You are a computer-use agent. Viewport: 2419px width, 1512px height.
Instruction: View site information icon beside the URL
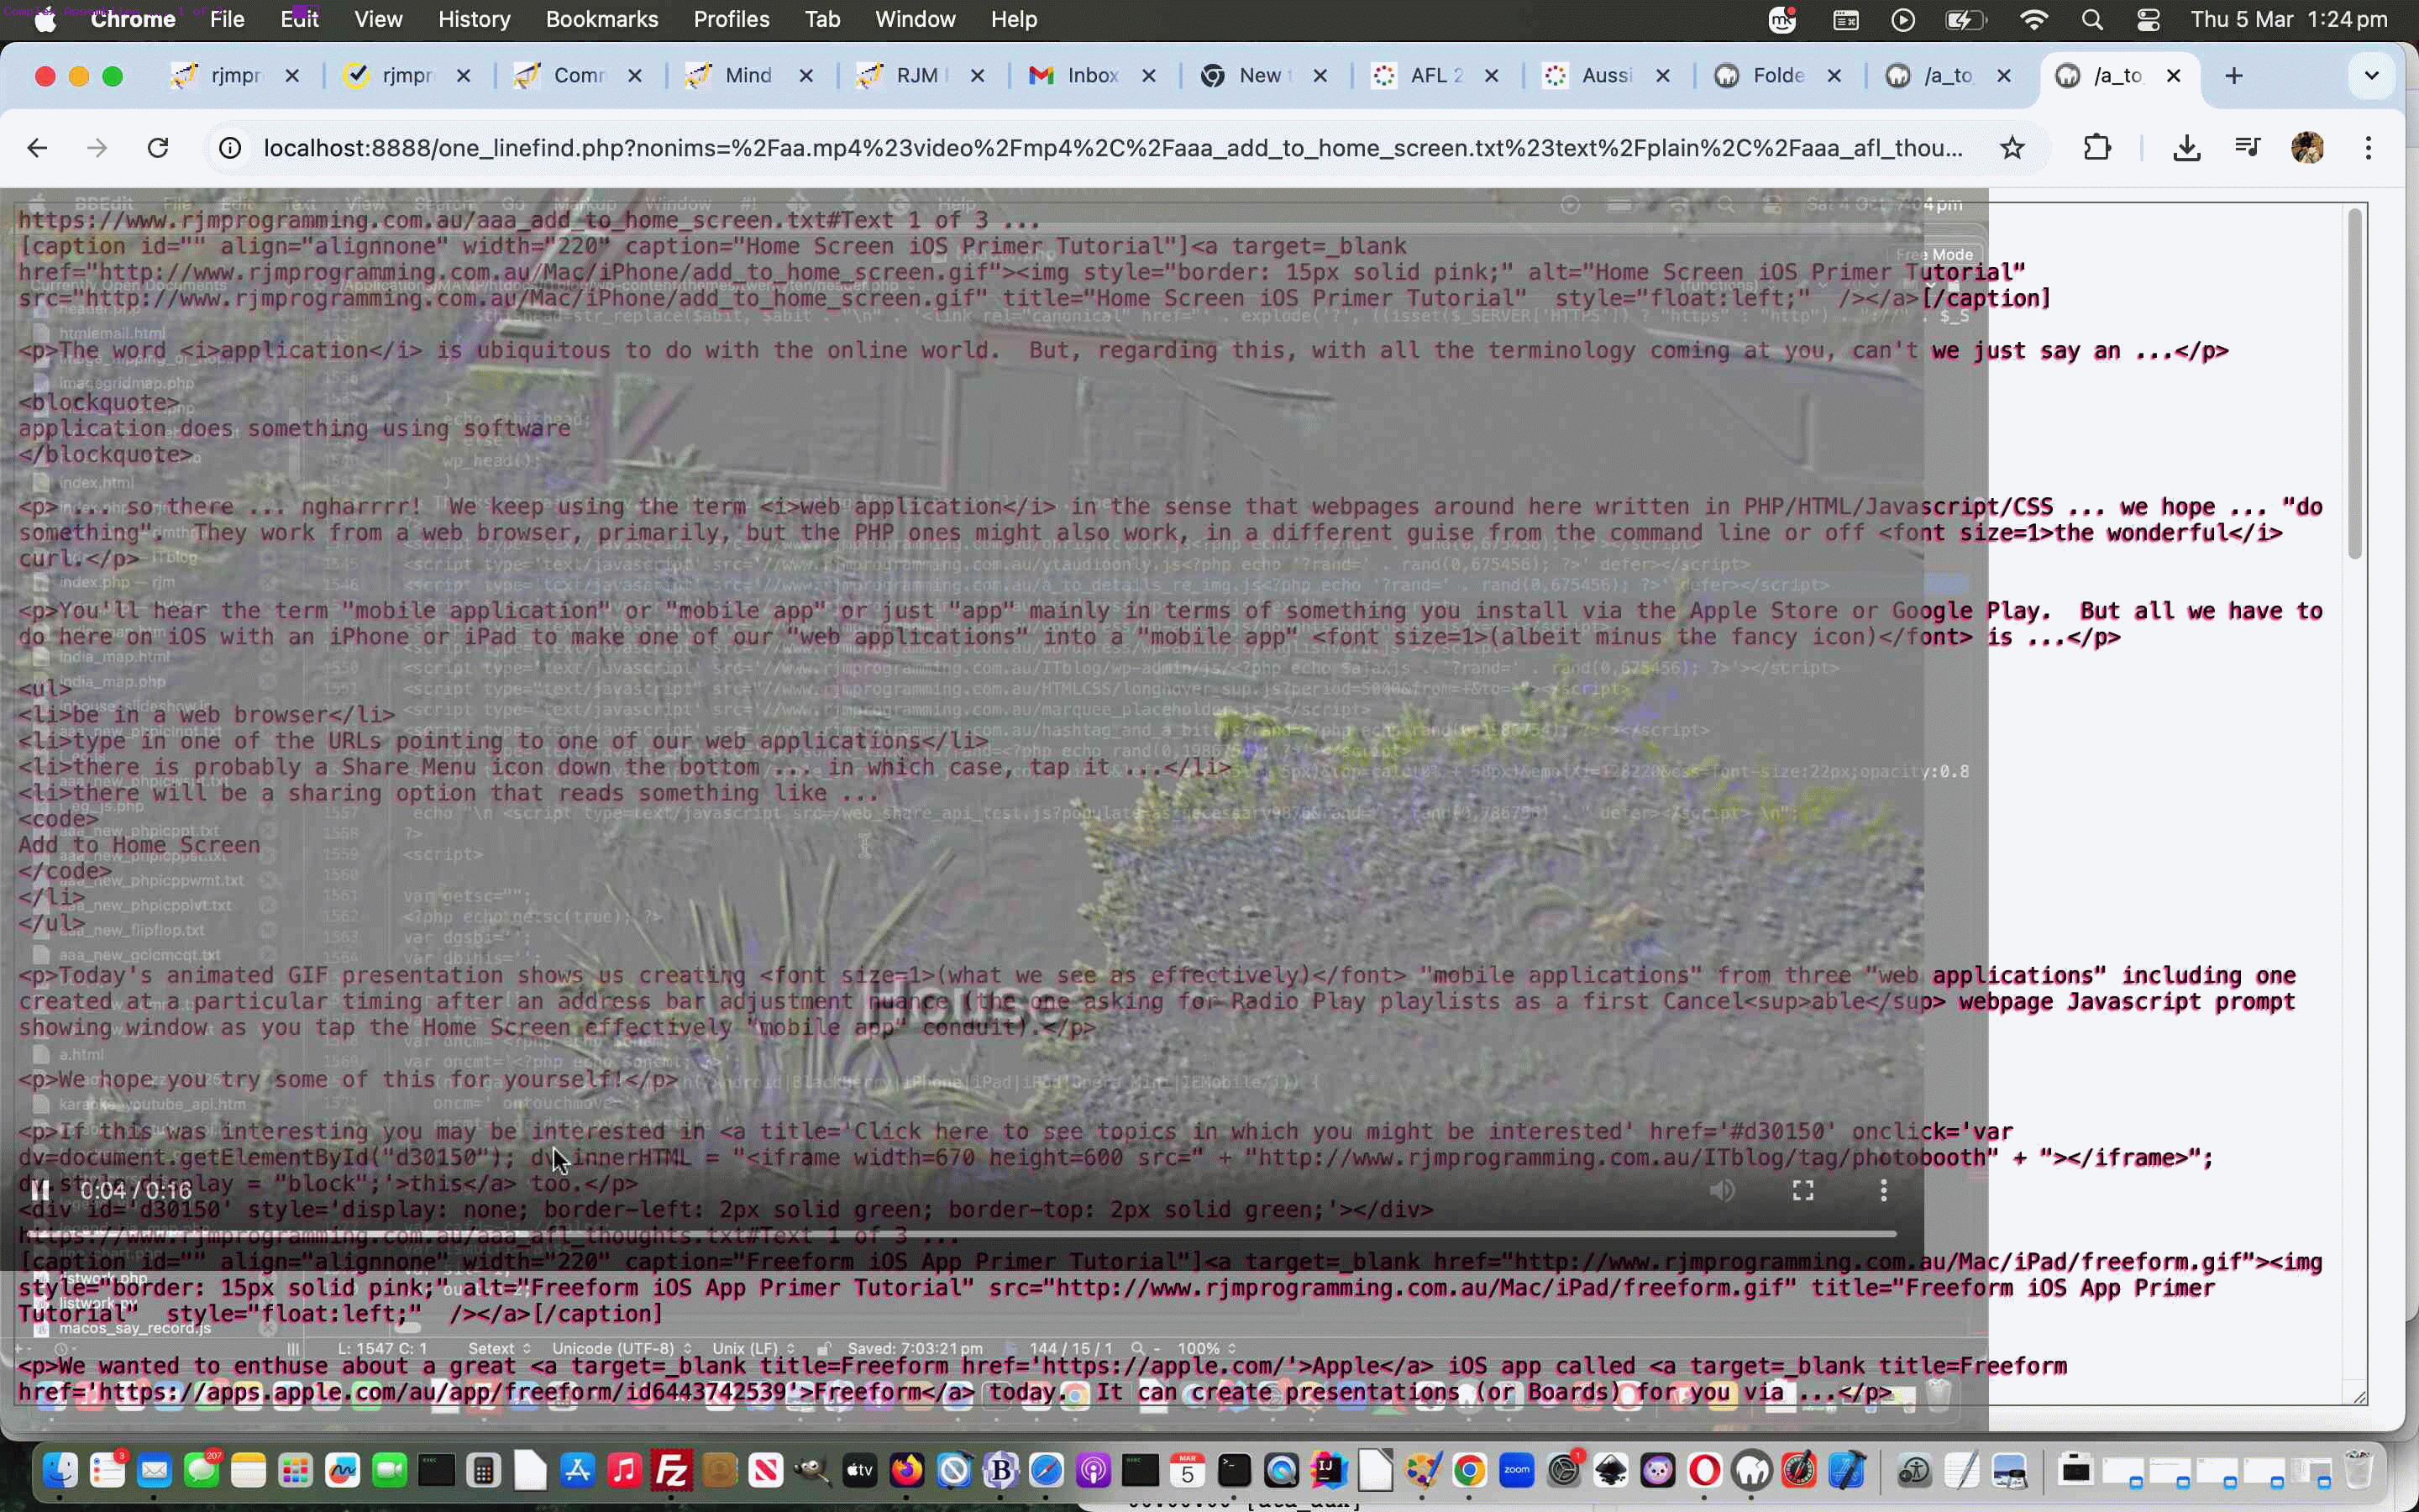coord(230,148)
